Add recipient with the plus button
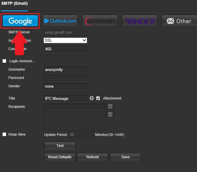 [110, 106]
